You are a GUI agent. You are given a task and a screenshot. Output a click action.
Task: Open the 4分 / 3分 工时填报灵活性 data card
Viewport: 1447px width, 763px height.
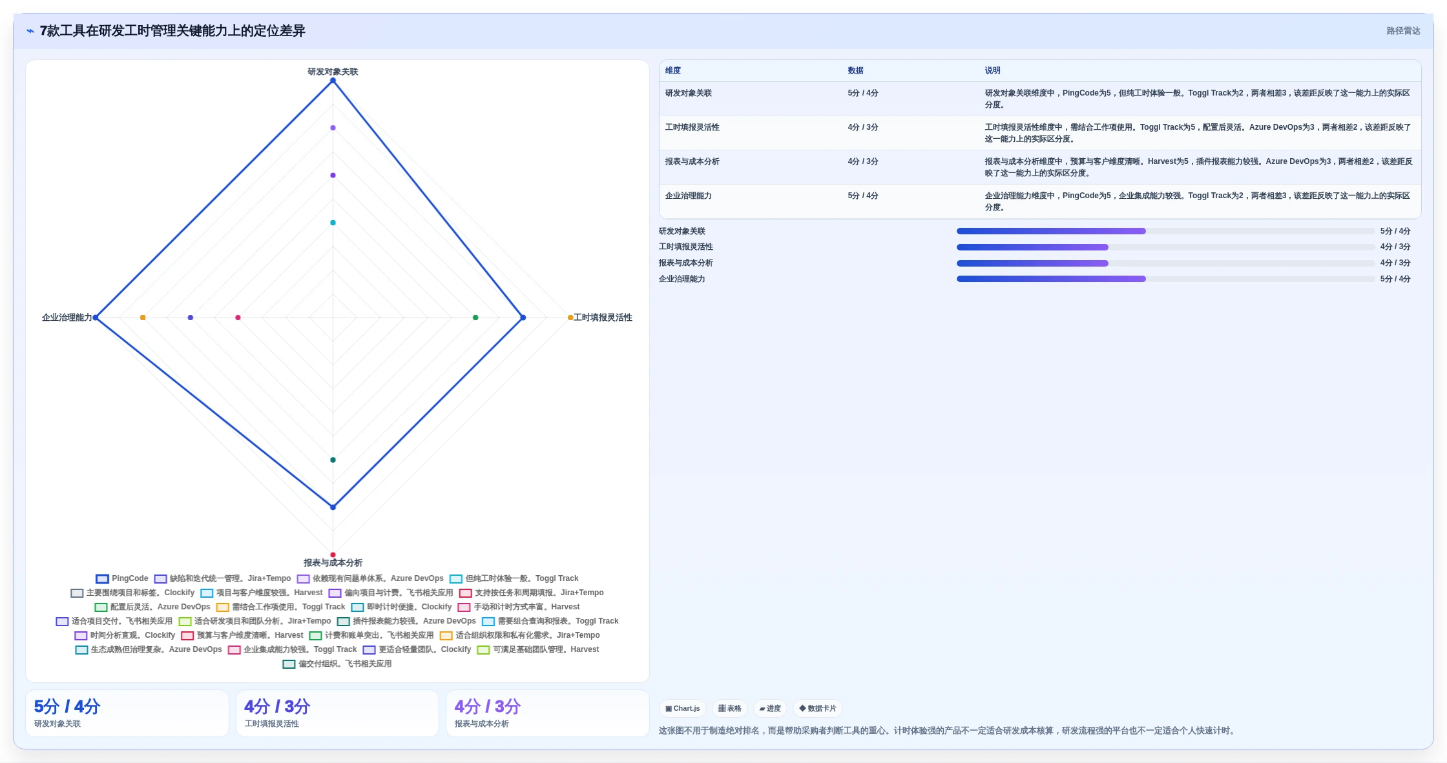337,713
